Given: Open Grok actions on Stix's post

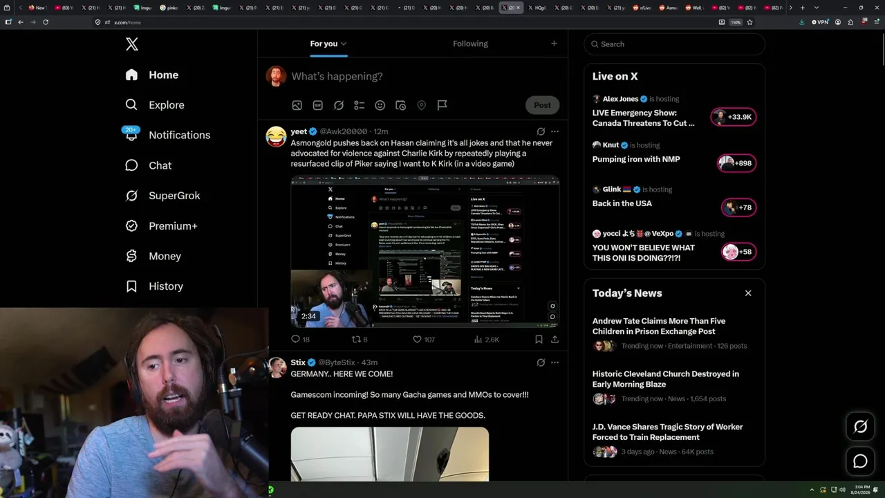Looking at the screenshot, I should click(541, 362).
